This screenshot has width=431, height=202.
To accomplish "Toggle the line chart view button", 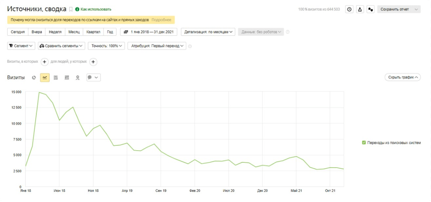I will tap(44, 78).
